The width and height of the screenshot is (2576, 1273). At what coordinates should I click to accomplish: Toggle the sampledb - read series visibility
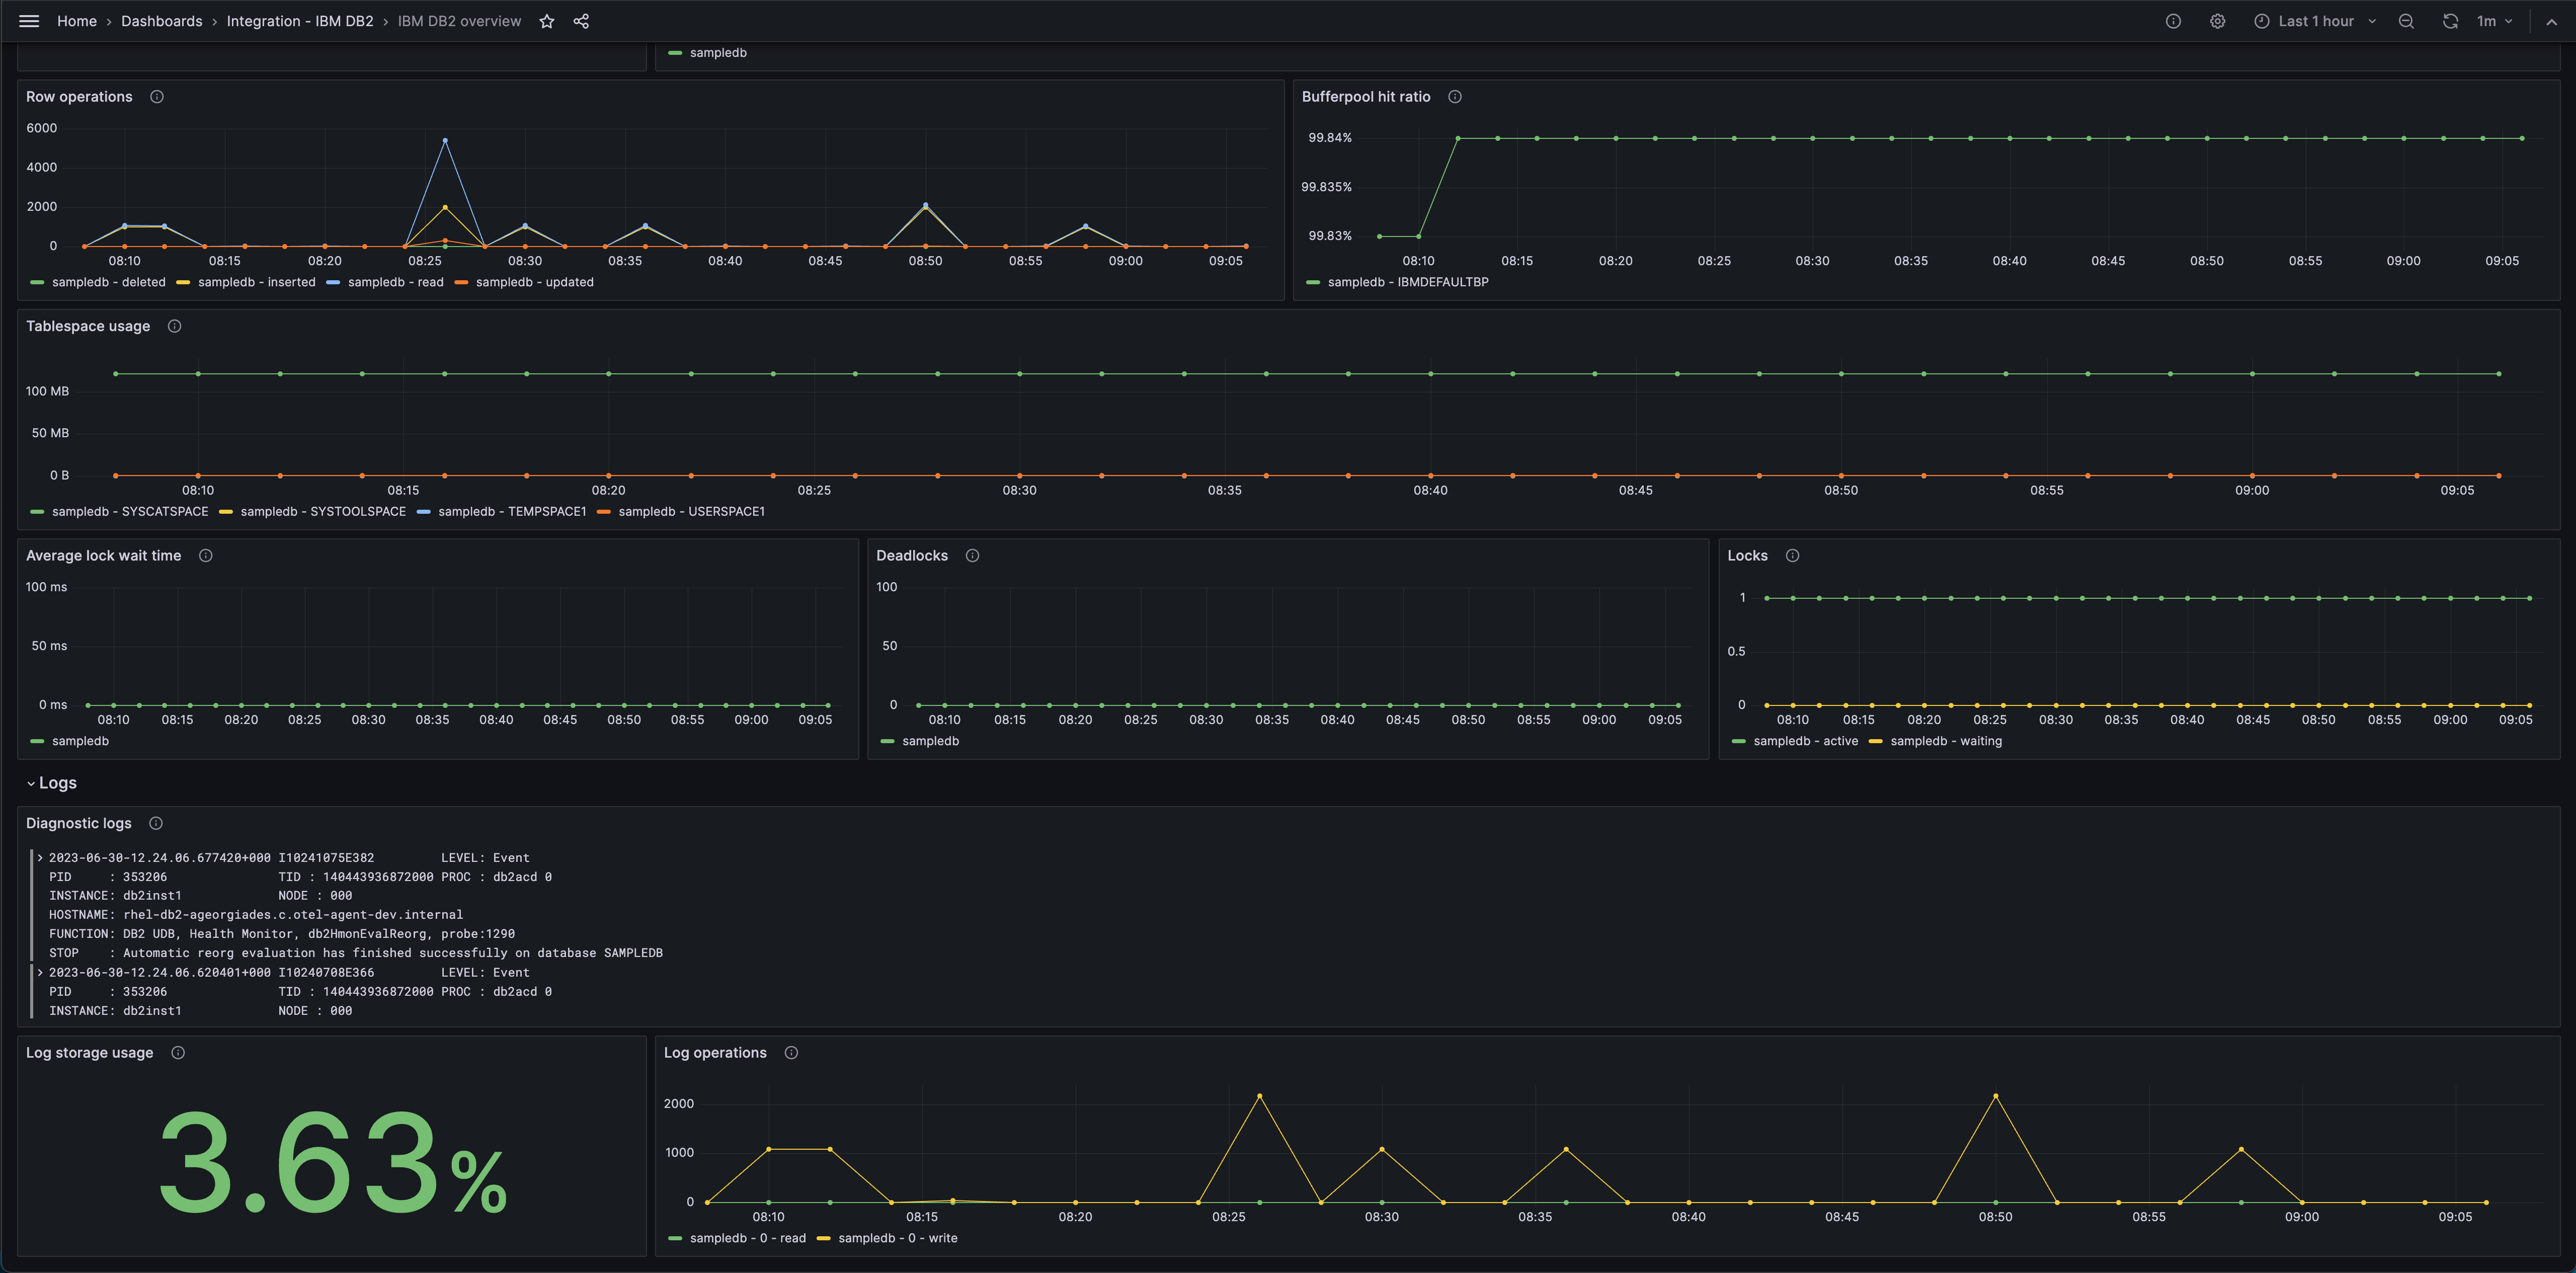395,282
